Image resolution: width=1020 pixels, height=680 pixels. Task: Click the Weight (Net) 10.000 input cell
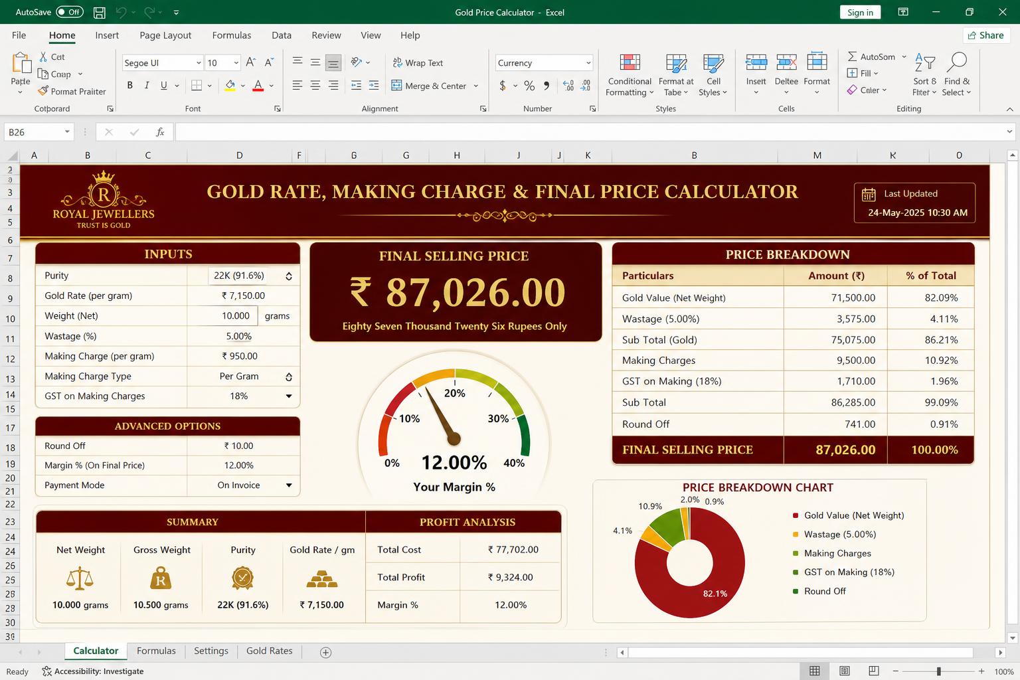pos(222,316)
